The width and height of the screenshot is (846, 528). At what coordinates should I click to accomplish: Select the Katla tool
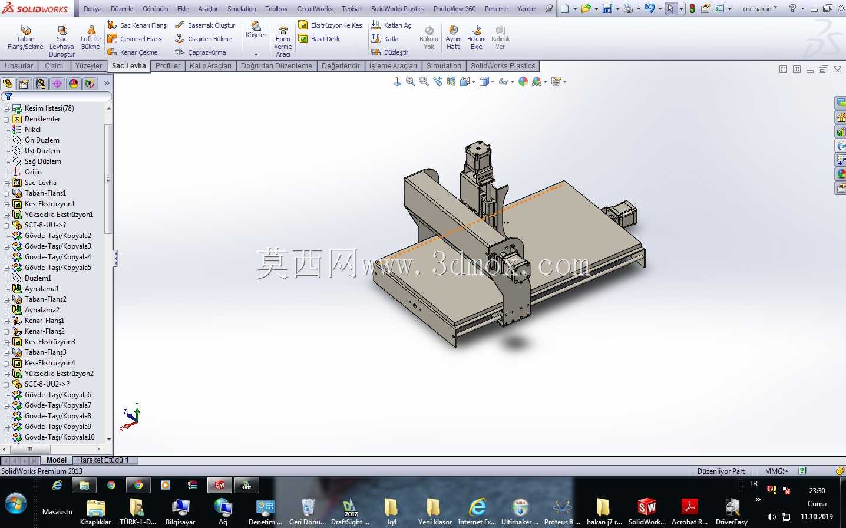tap(385, 39)
